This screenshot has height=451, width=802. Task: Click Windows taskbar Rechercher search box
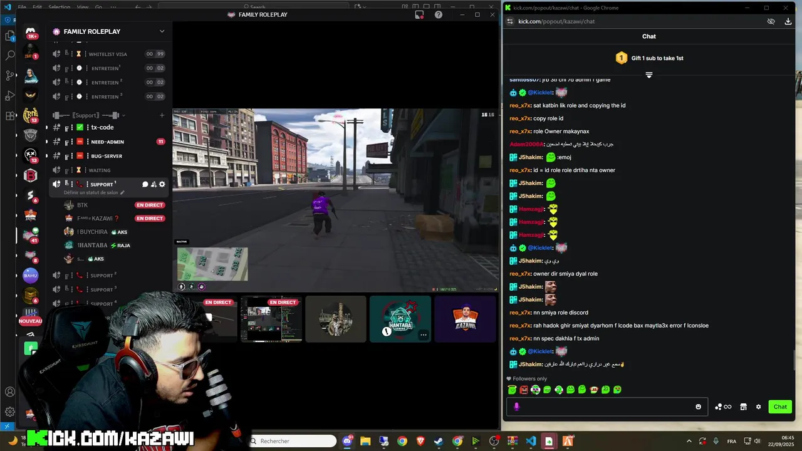tap(293, 441)
